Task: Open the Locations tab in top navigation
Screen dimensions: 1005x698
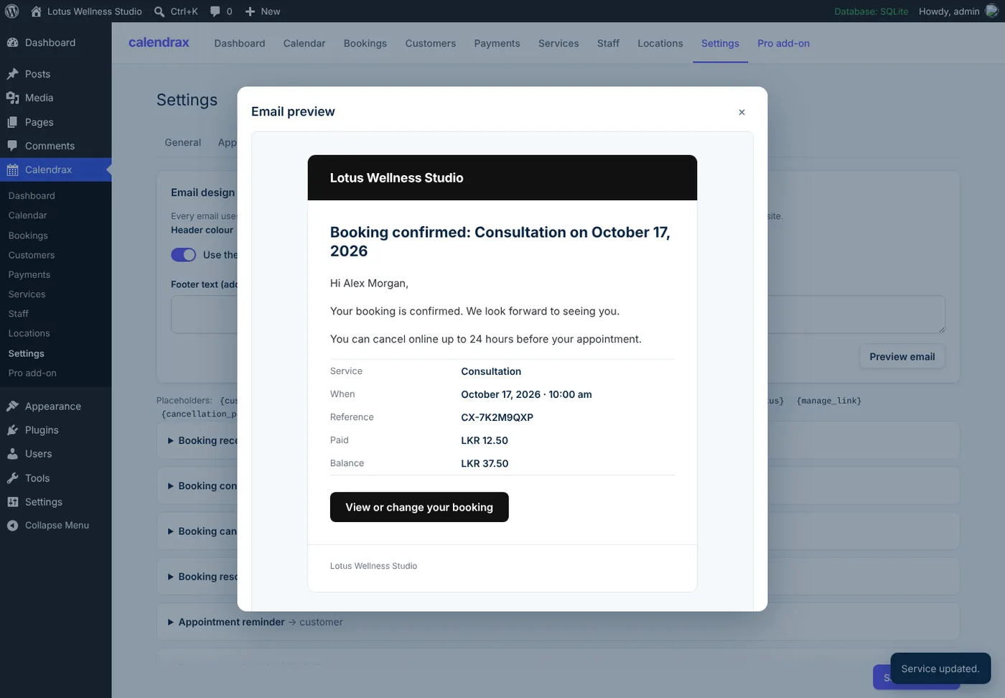Action: click(660, 43)
